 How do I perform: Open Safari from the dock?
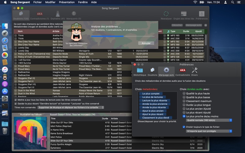click(x=5, y=41)
